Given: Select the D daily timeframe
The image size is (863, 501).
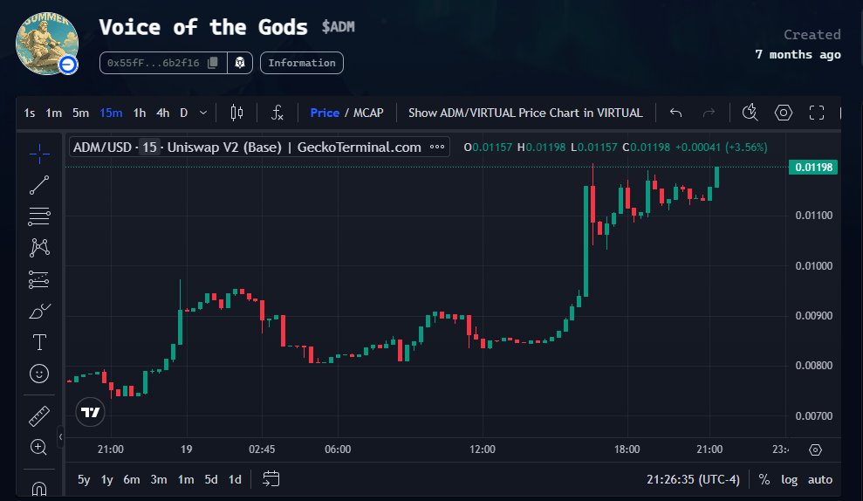Looking at the screenshot, I should coord(184,113).
